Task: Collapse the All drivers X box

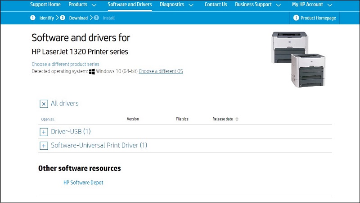Action: coord(44,104)
